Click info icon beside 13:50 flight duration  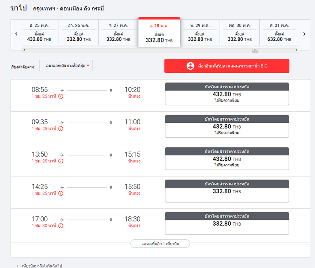click(x=61, y=161)
